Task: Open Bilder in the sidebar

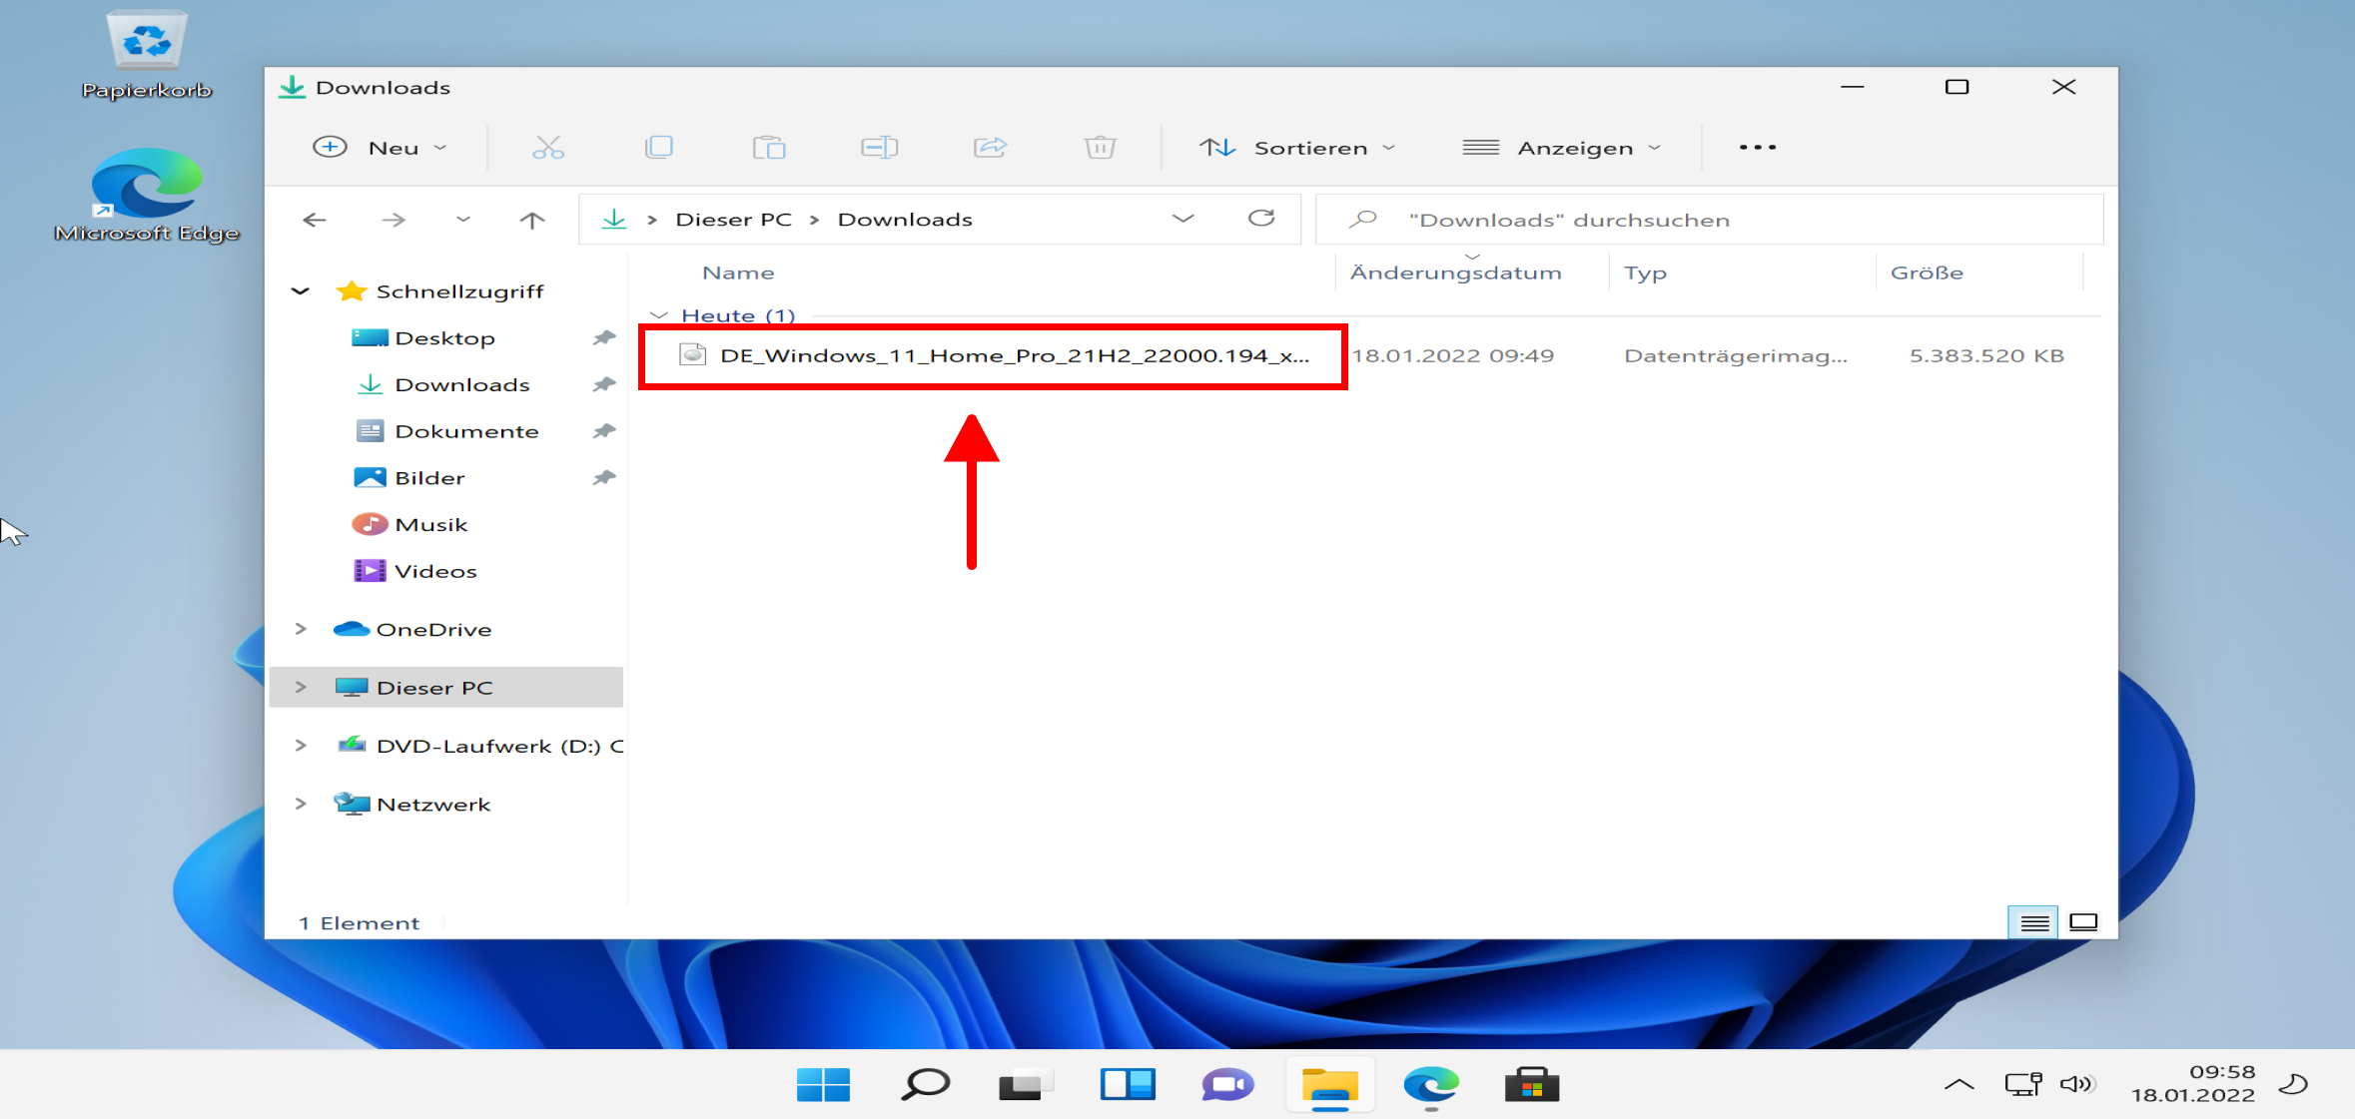Action: [x=410, y=478]
